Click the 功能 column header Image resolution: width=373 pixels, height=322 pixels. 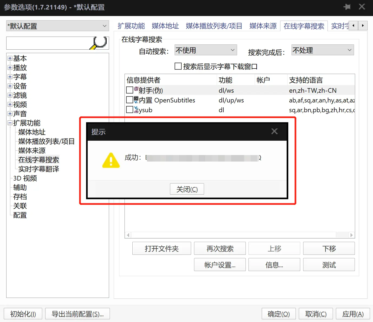tap(236, 80)
